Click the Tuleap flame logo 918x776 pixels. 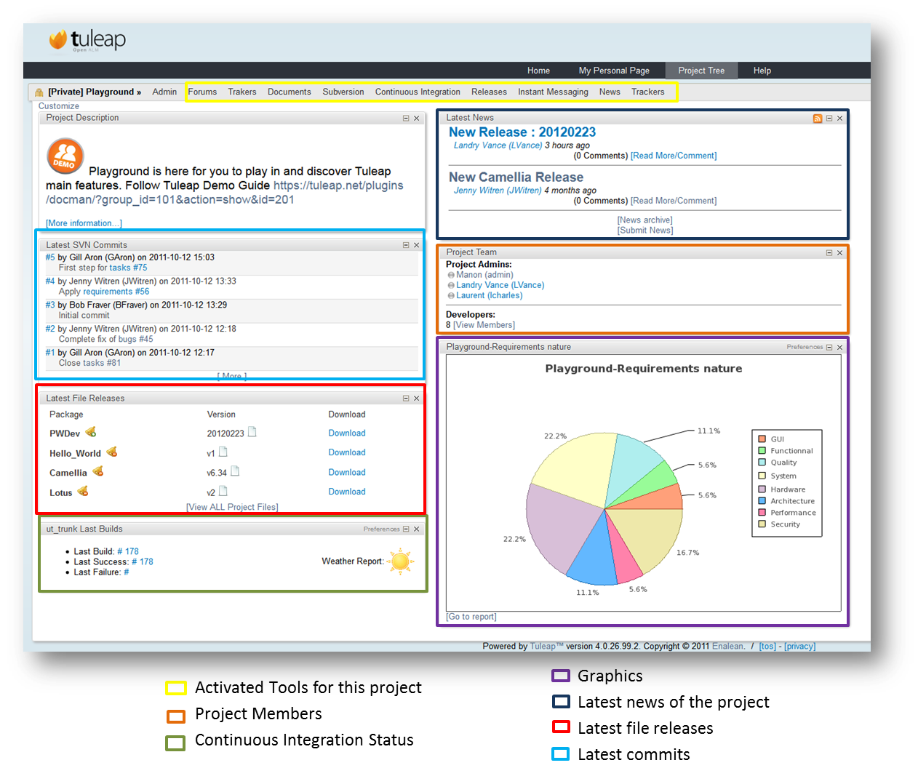coord(58,40)
